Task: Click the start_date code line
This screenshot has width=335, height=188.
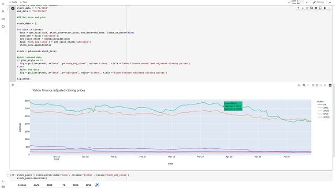Action: tap(32, 8)
